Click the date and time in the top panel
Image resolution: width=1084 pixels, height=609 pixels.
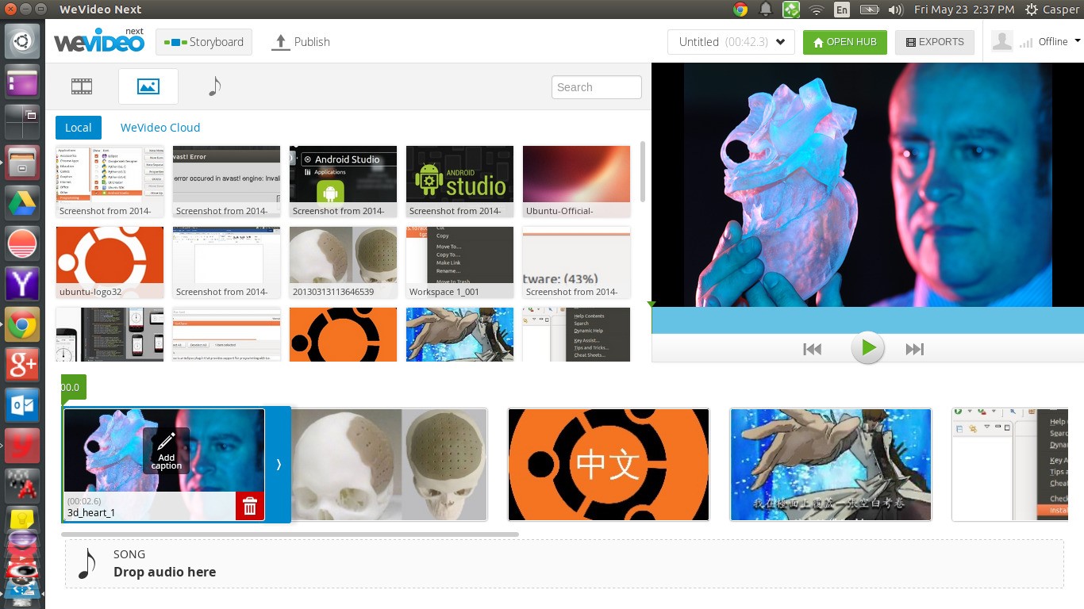[964, 10]
